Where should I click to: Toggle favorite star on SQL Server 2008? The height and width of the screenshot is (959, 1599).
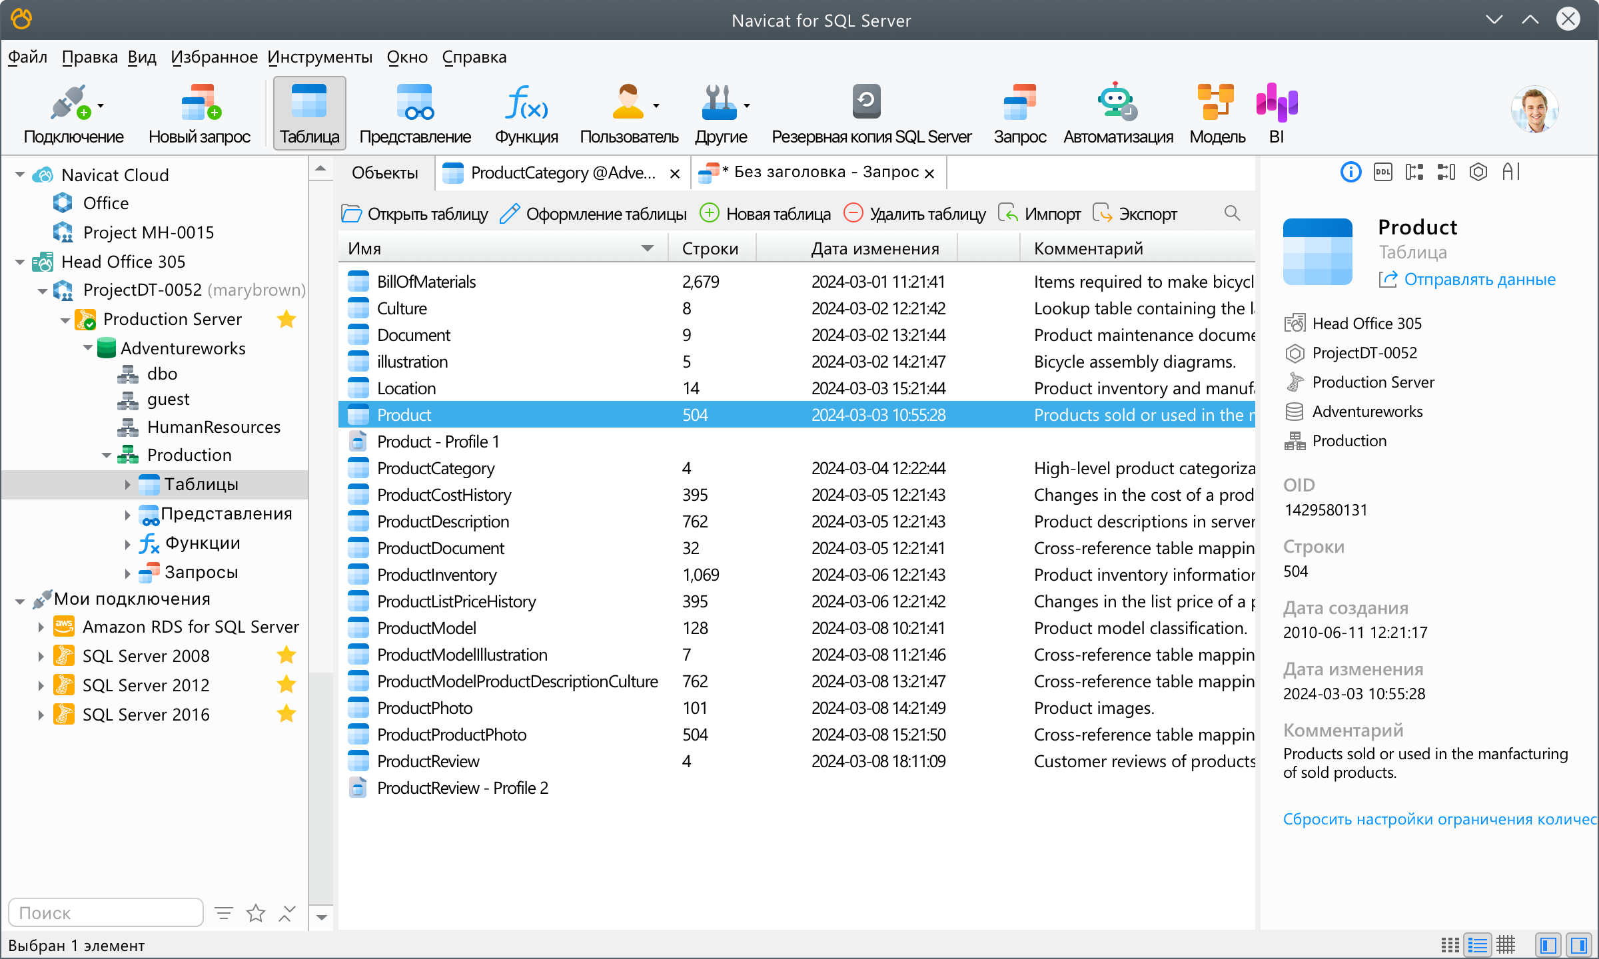286,655
